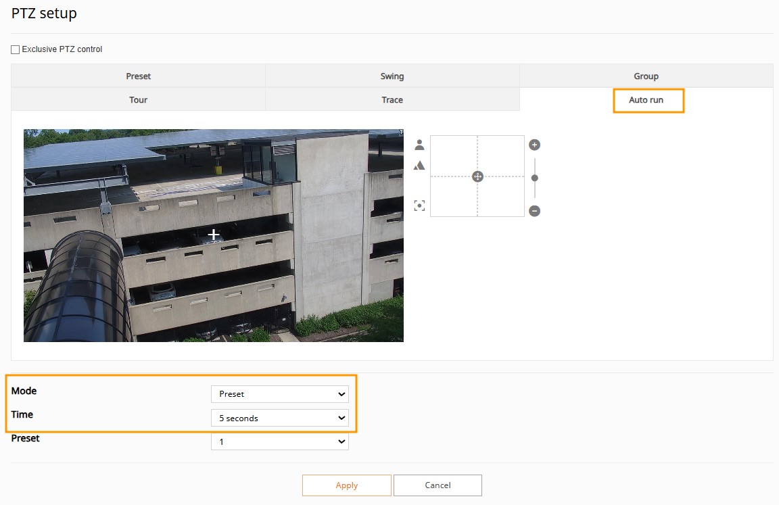This screenshot has height=505, width=779.
Task: Open the Preset number dropdown
Action: click(279, 441)
